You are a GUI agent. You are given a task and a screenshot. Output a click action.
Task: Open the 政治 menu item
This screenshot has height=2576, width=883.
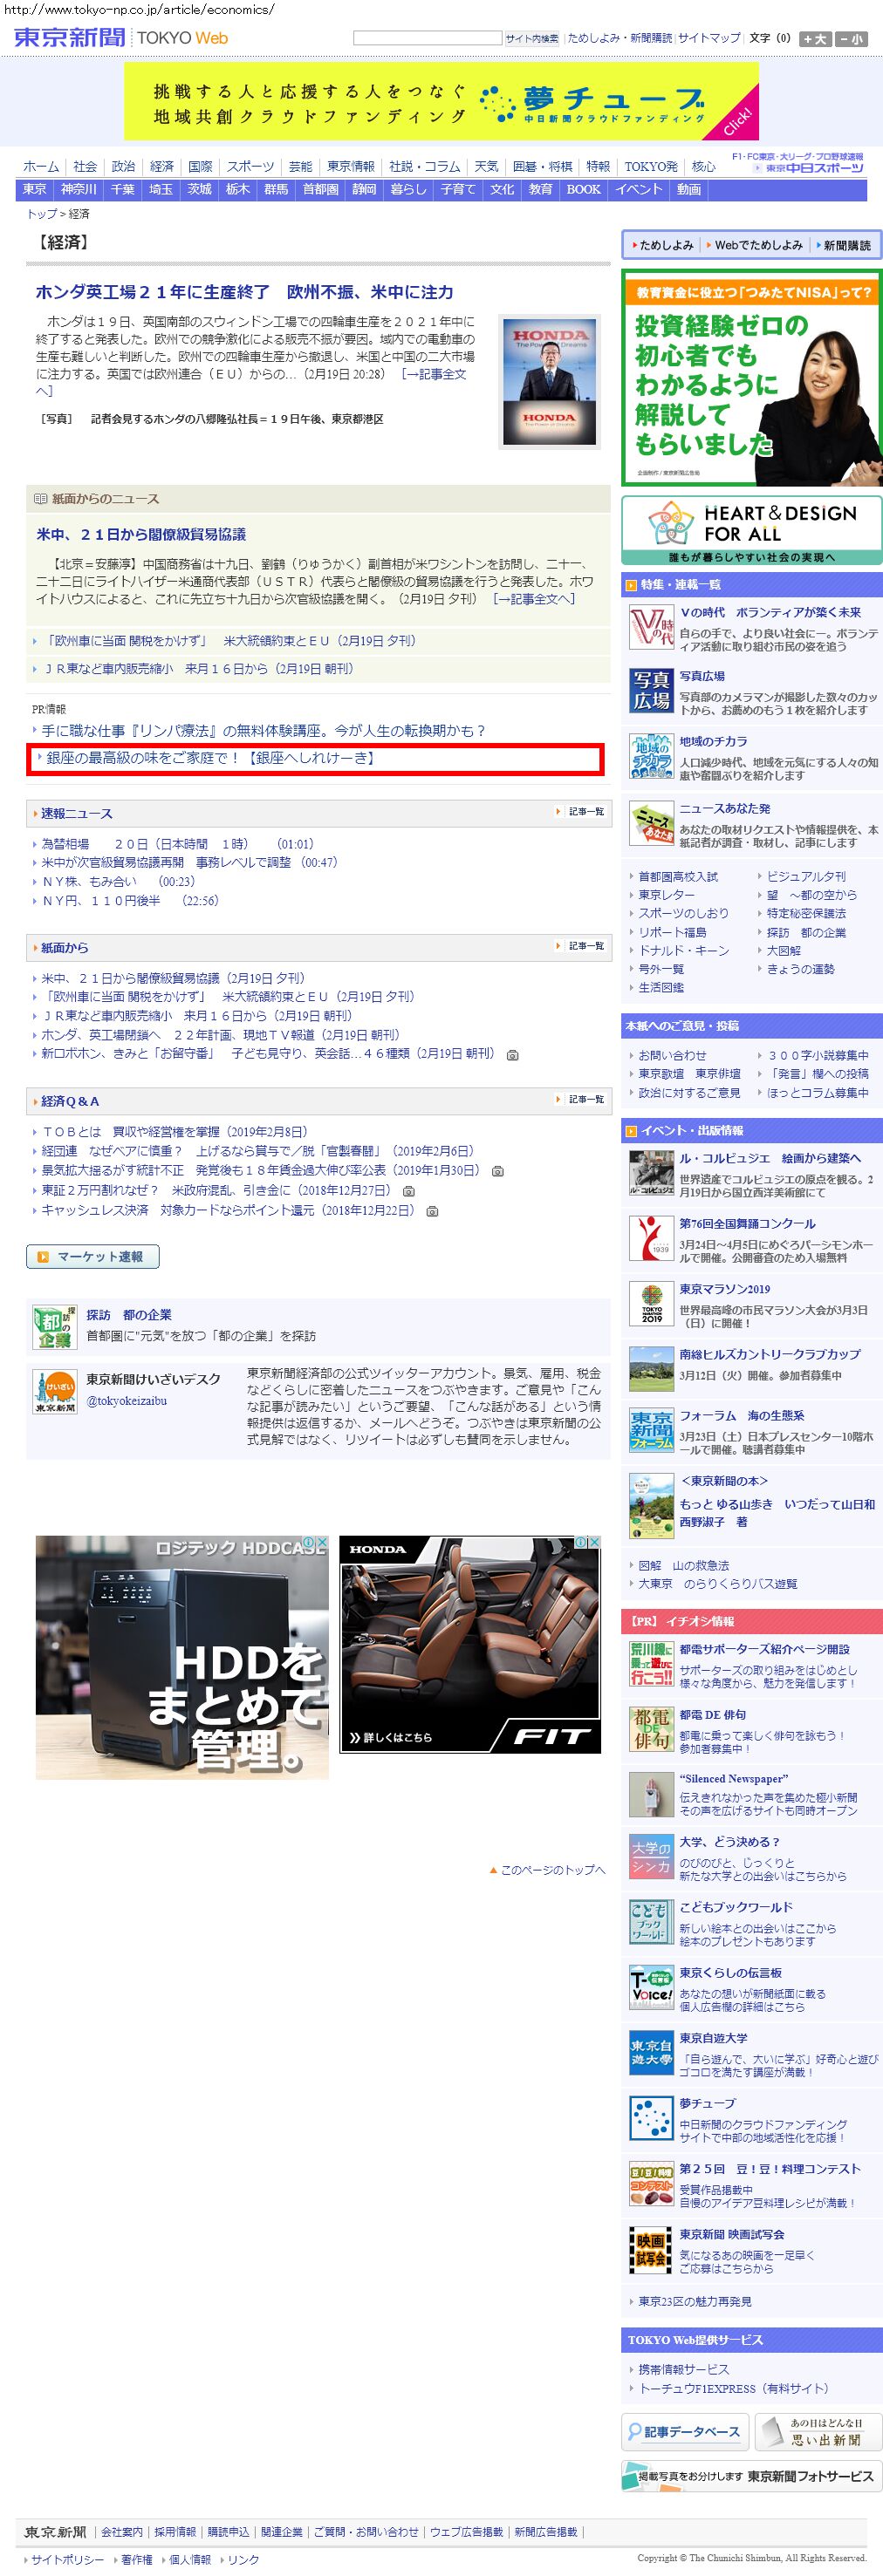[x=123, y=166]
